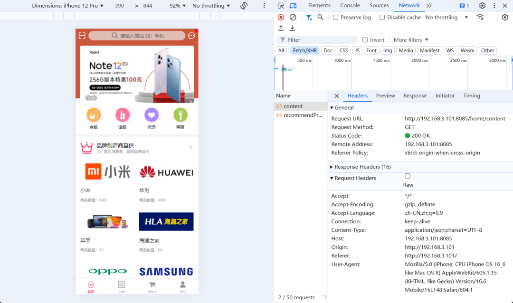This screenshot has height=303, width=513.
Task: Stop recording the network log
Action: [x=281, y=17]
